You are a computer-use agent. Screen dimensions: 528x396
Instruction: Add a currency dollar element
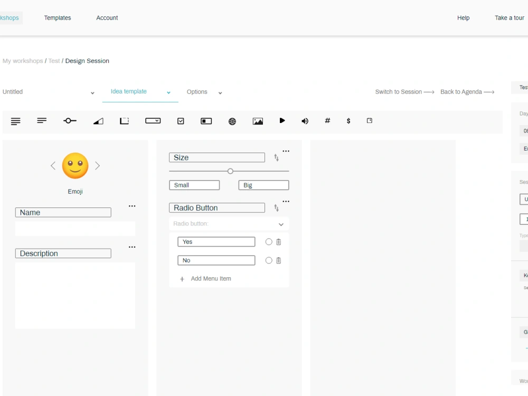(x=348, y=121)
